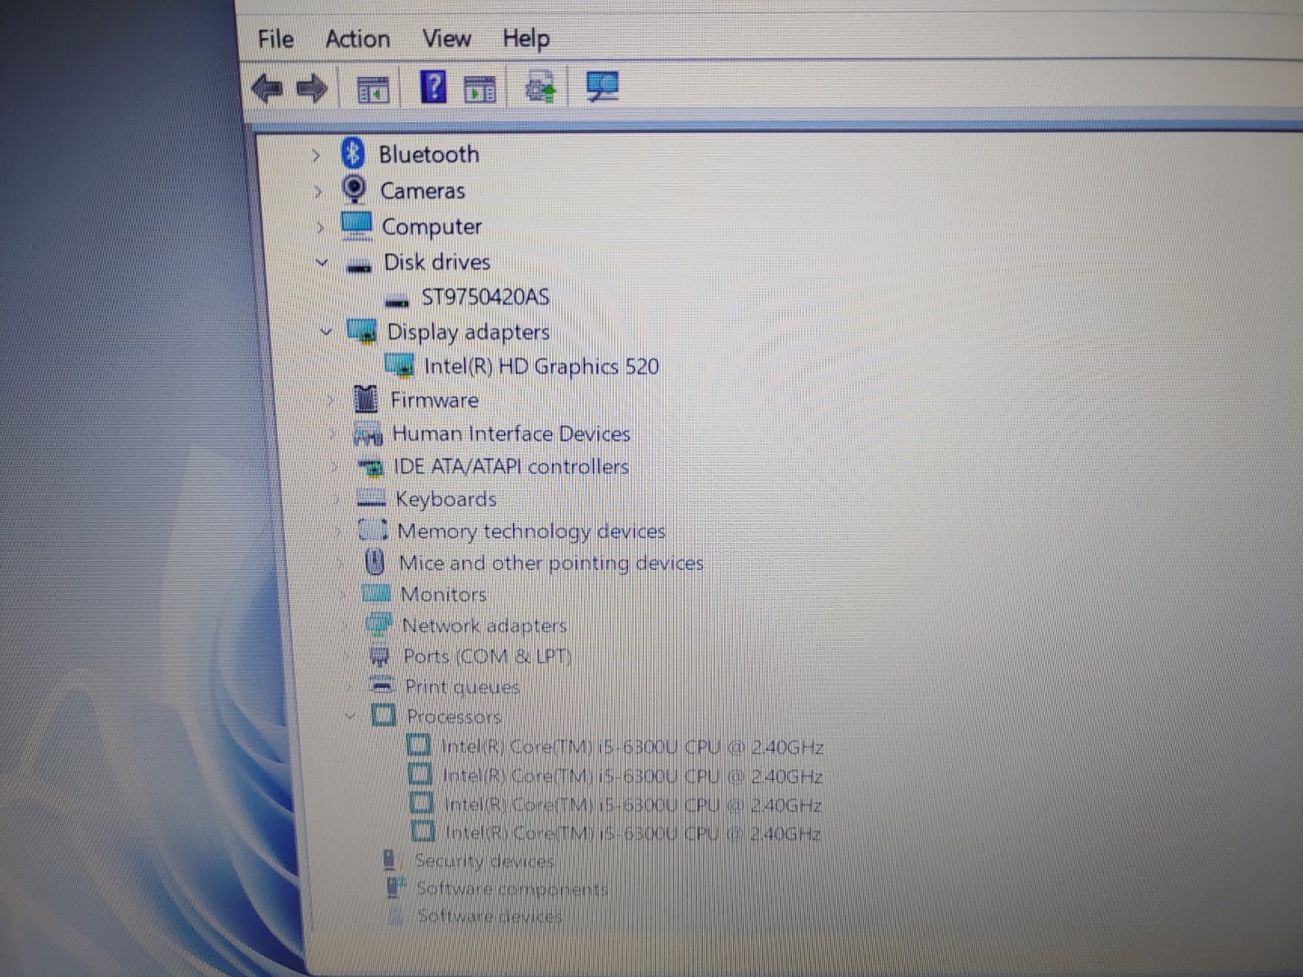The width and height of the screenshot is (1303, 977).
Task: Select IDE ATA/ATAPI controllers label
Action: pyautogui.click(x=511, y=467)
